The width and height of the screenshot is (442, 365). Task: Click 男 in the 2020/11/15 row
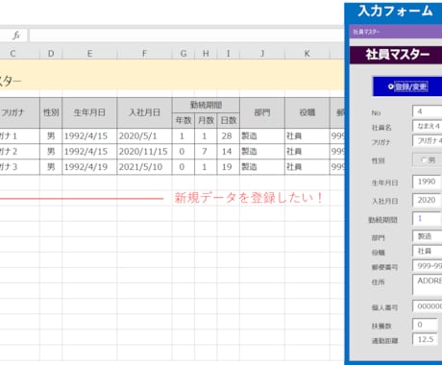coord(51,152)
